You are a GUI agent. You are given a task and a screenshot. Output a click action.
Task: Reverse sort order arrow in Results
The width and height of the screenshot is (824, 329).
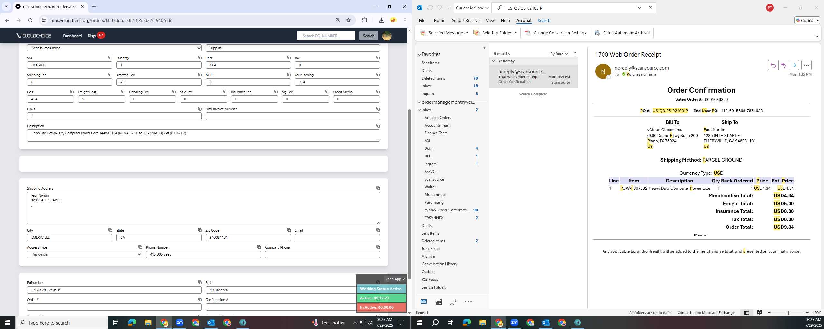[575, 54]
